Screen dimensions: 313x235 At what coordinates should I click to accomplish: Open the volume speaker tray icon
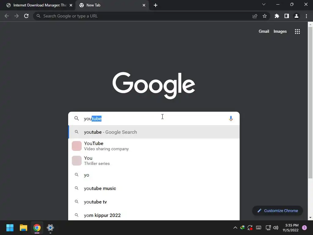pyautogui.click(x=276, y=228)
